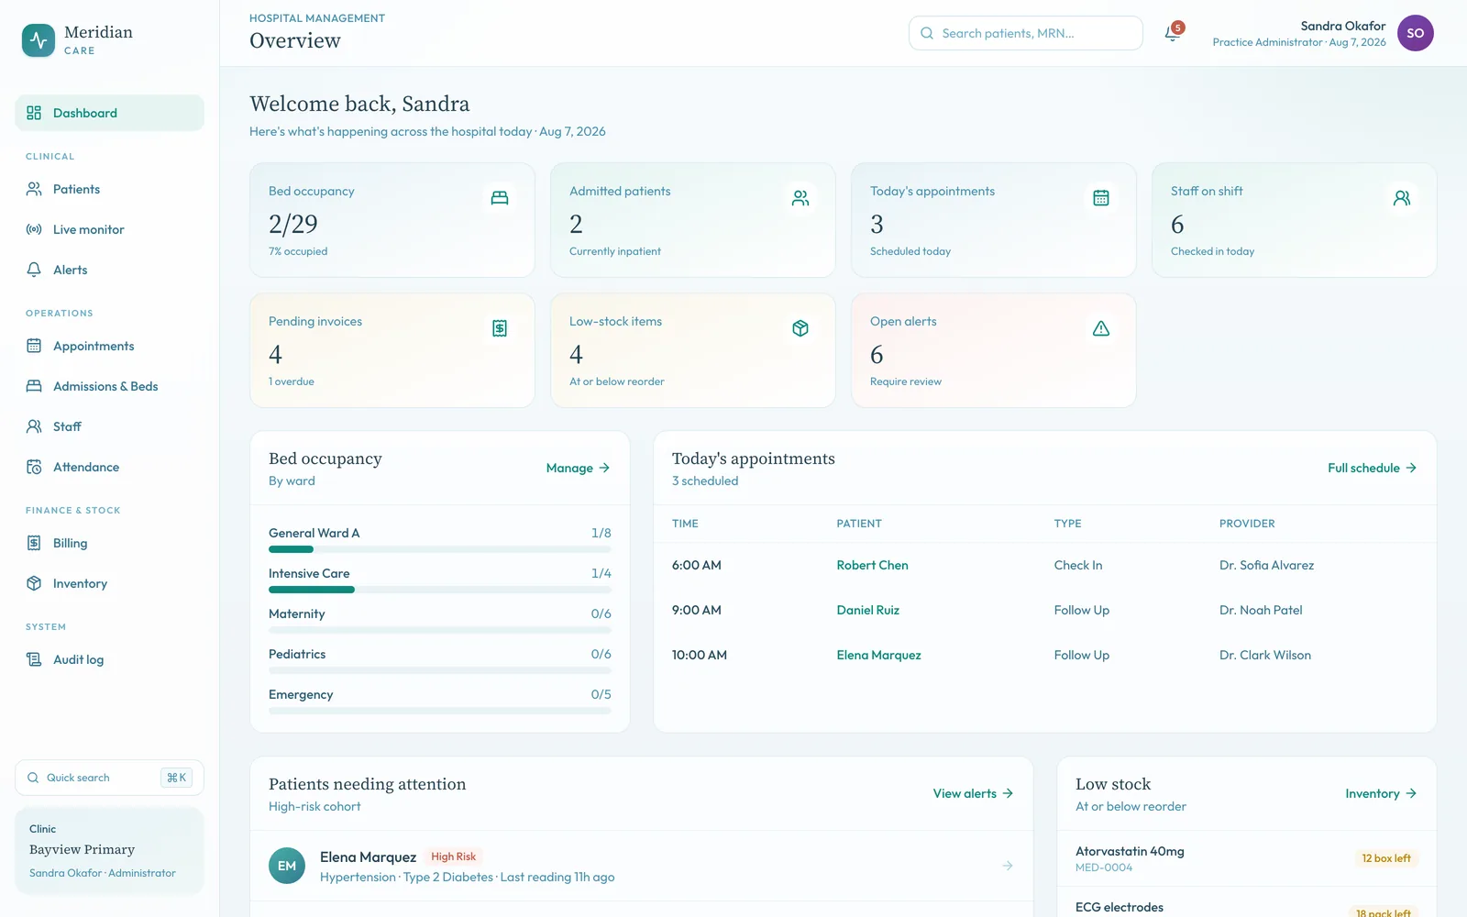1467x917 pixels.
Task: Click the arrow on Elena Marquez's attention row
Action: [x=1008, y=866]
